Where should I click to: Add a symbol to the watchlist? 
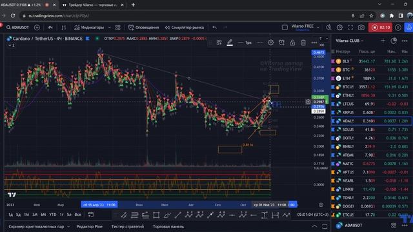pyautogui.click(x=383, y=41)
